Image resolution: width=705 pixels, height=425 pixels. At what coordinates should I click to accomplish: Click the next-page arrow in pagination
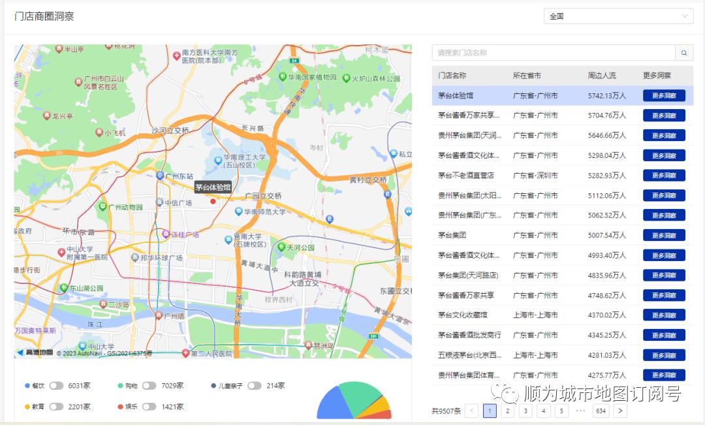(x=619, y=411)
